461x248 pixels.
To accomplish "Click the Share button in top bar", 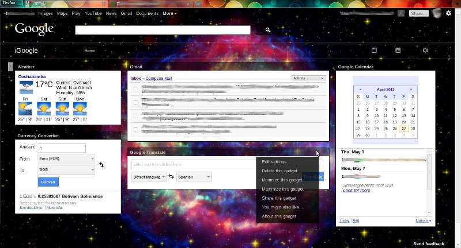I will pos(419,13).
